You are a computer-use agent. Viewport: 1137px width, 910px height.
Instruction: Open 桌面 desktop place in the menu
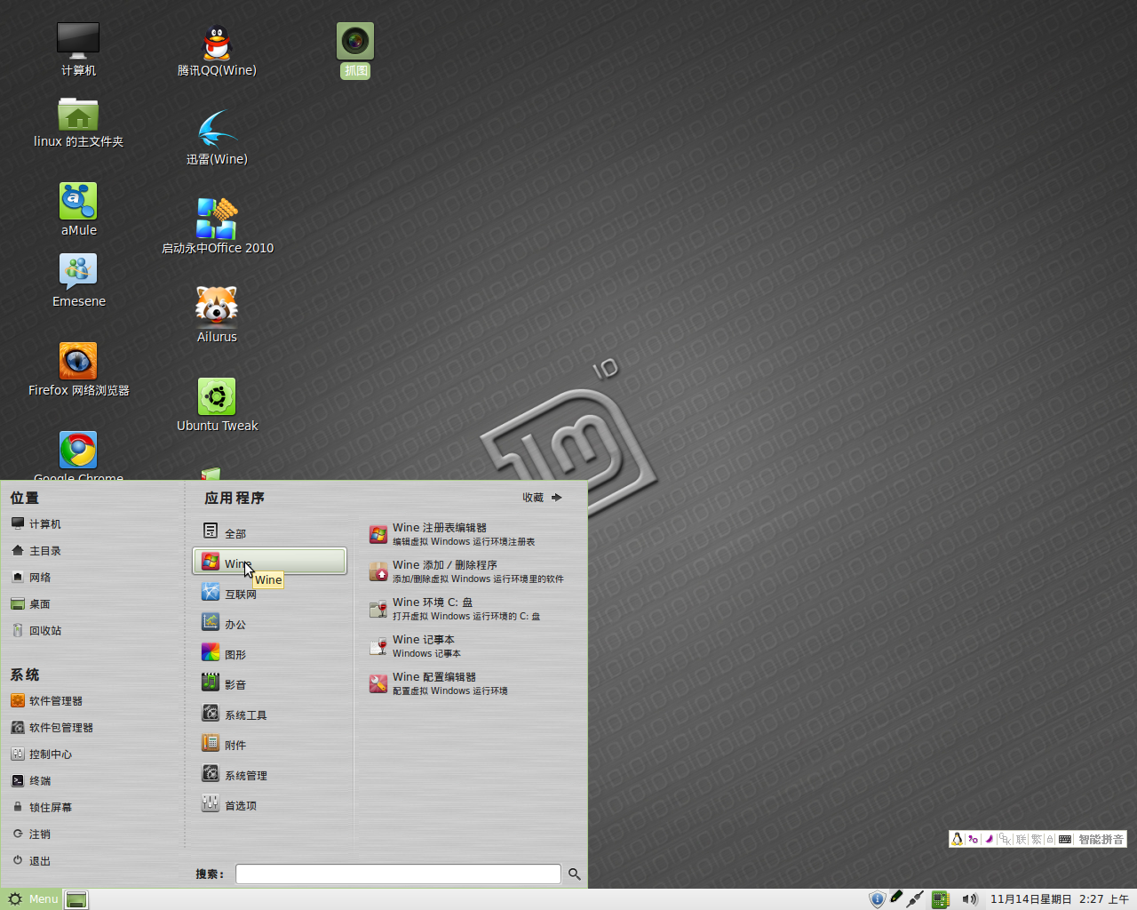tap(30, 604)
